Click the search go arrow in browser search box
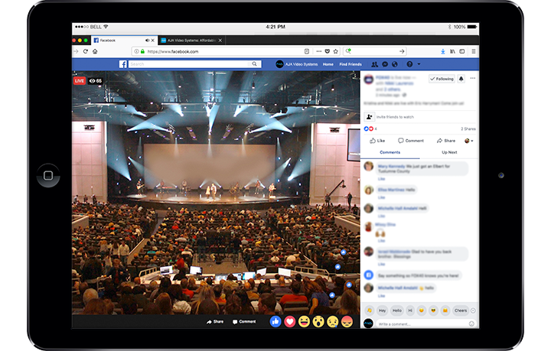This screenshot has height=351, width=551. pyautogui.click(x=402, y=51)
